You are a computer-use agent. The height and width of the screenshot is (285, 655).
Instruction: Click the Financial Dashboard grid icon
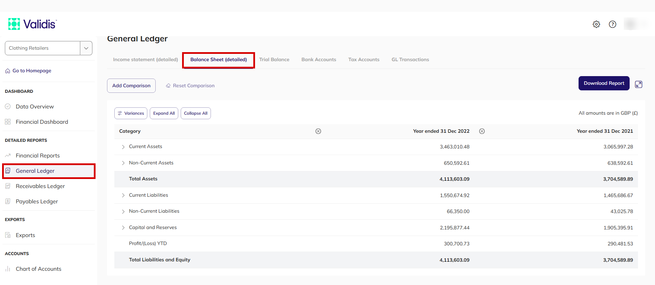pos(8,122)
